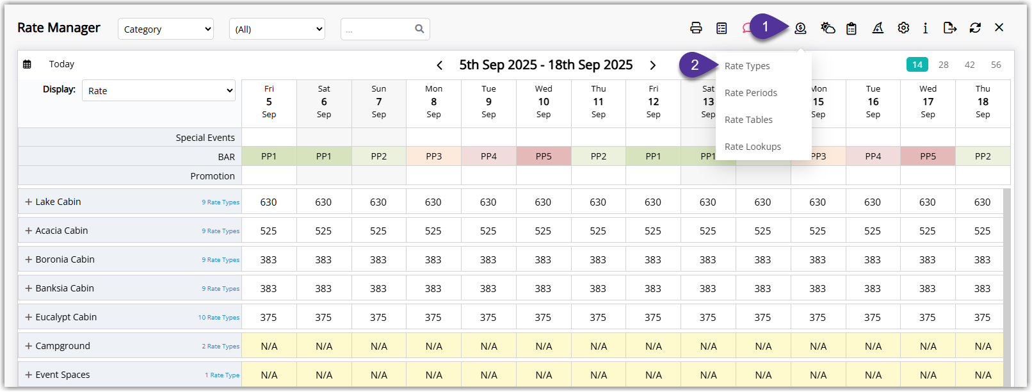The image size is (1032, 392).
Task: Select Rate Periods menu entry
Action: tap(751, 93)
